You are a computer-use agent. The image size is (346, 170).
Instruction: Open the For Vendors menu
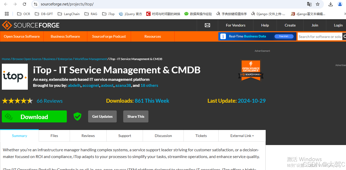click(236, 25)
